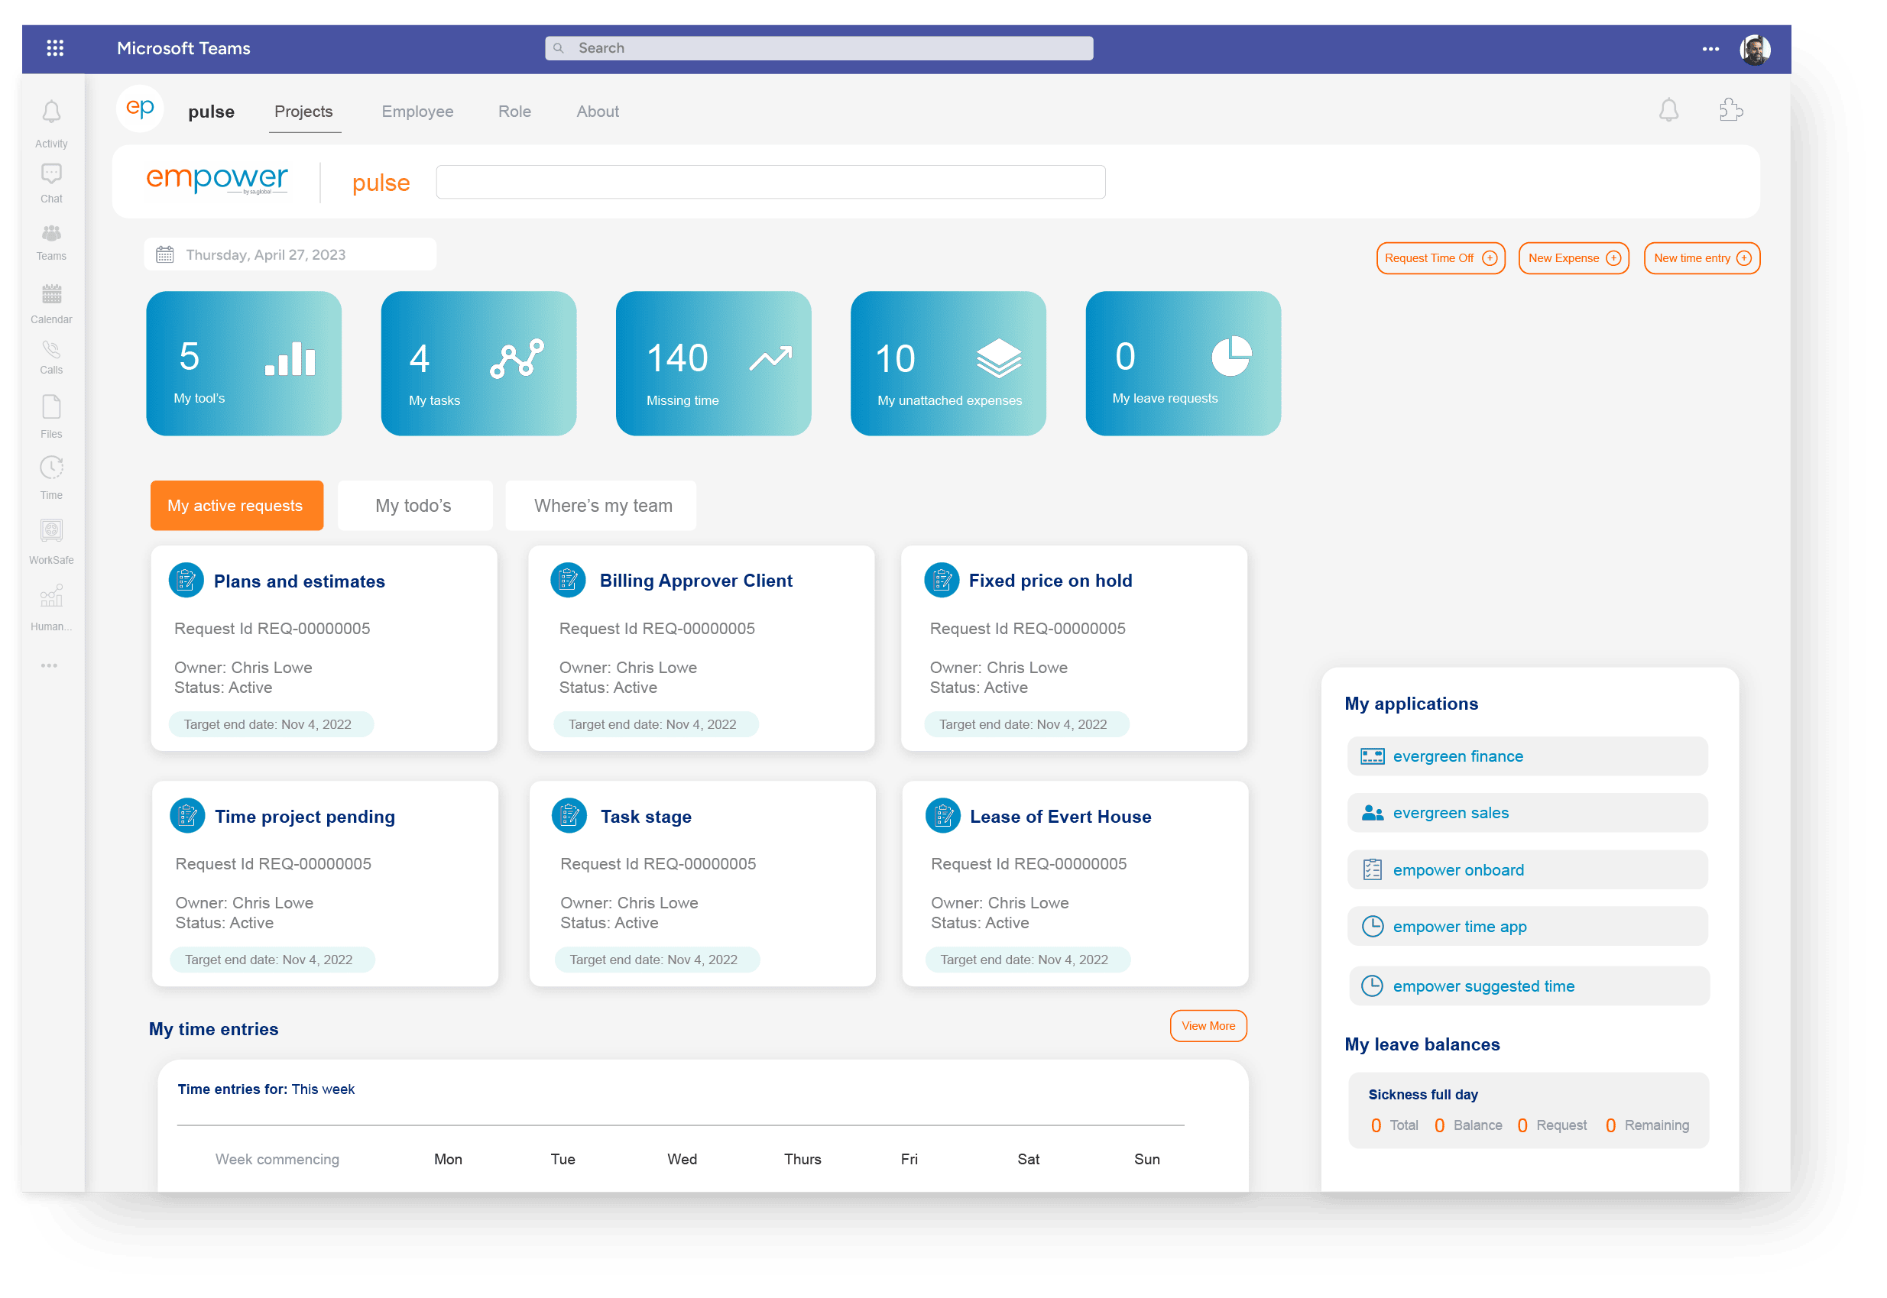Click the Billing Approver Client request icon

[x=568, y=580]
